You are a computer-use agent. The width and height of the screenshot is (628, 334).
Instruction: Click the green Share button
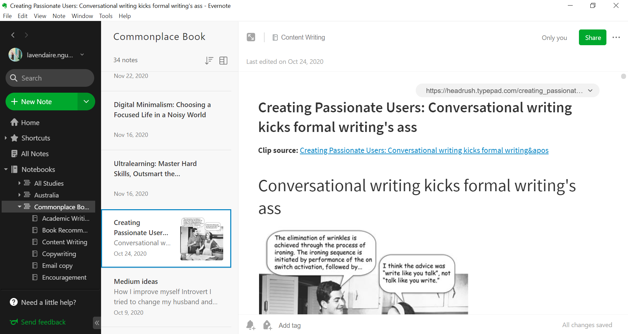(593, 37)
